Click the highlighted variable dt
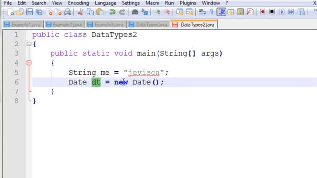317x178 pixels. [96, 82]
